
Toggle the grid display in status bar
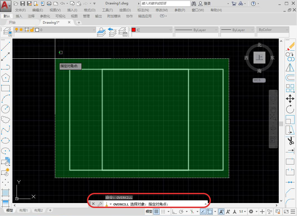click(157, 212)
